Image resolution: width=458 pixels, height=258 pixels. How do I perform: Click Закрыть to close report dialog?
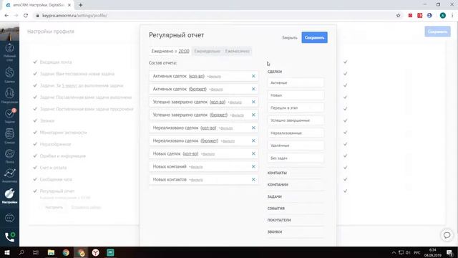point(289,37)
